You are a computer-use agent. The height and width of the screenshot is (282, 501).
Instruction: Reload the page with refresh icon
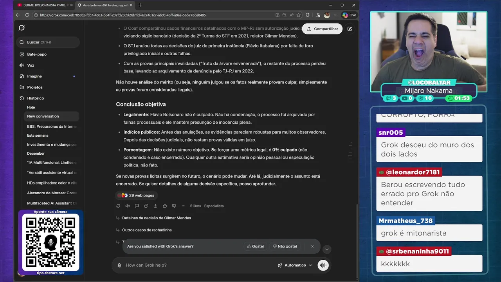tap(27, 15)
